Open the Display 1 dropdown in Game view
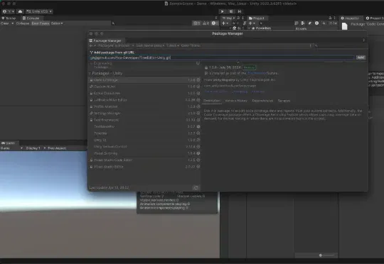The height and width of the screenshot is (264, 384). tap(35, 148)
